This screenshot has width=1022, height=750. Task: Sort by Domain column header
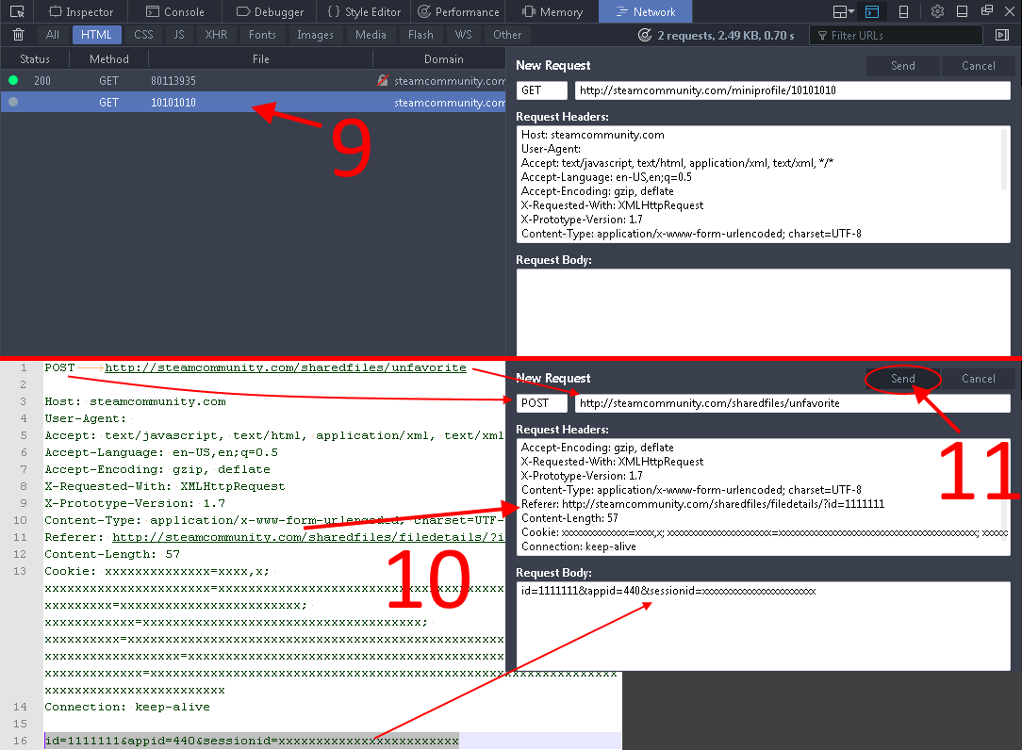[x=443, y=58]
